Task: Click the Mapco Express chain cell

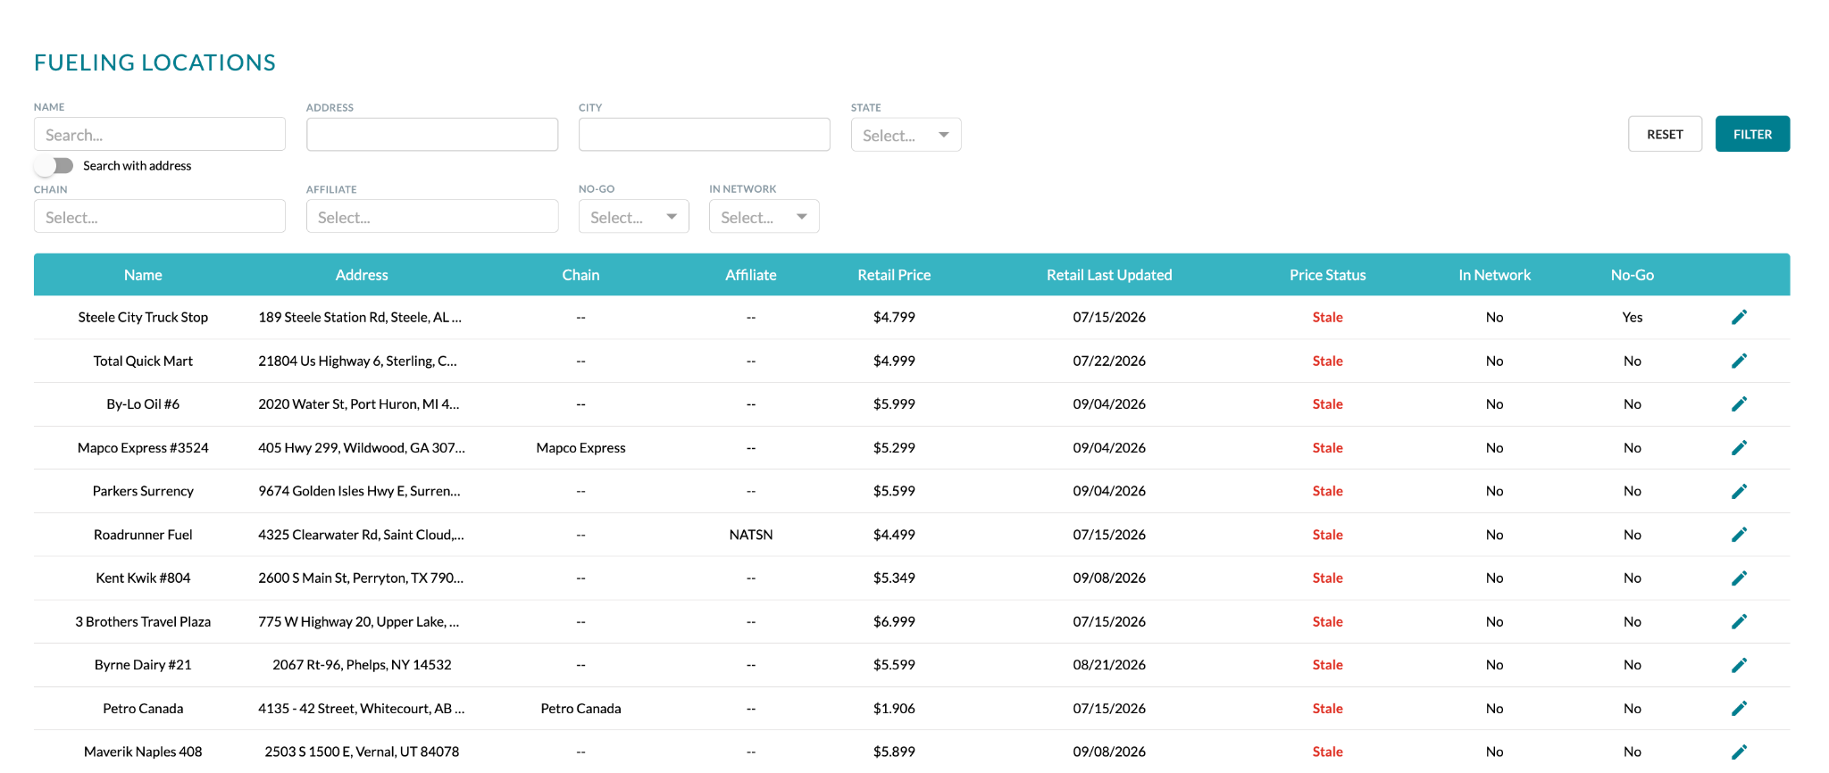Action: (580, 447)
